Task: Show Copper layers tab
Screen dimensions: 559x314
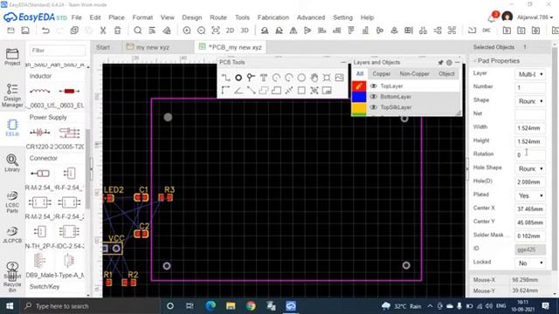Action: (381, 73)
